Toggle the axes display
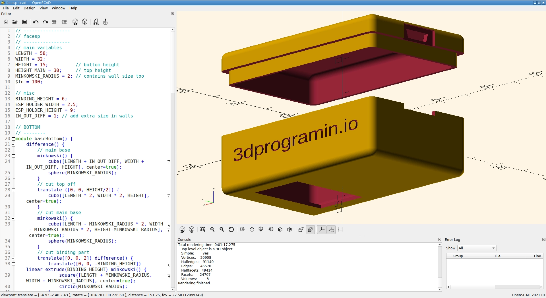This screenshot has width=546, height=298. pos(322,229)
